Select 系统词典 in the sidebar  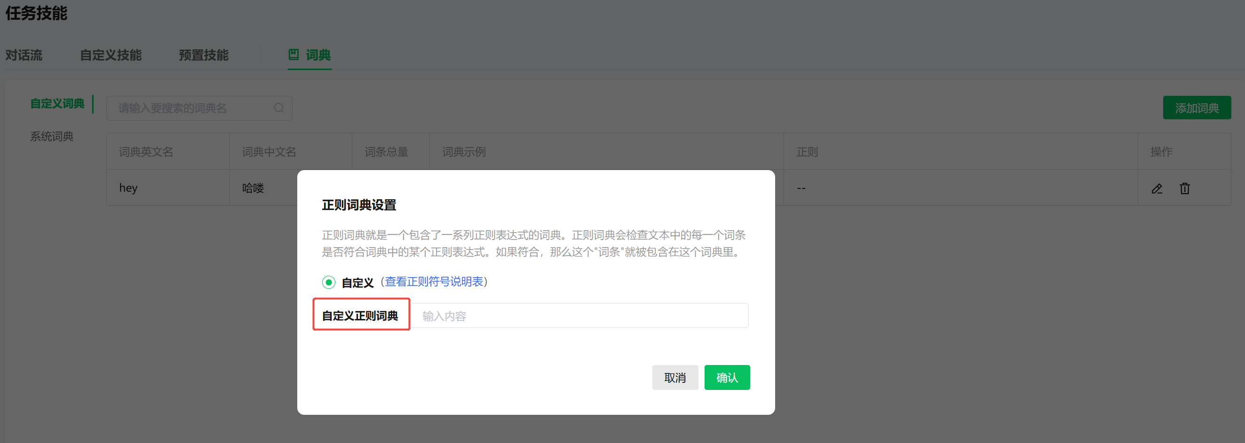click(51, 136)
